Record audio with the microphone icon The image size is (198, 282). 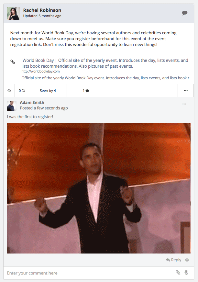click(x=186, y=273)
